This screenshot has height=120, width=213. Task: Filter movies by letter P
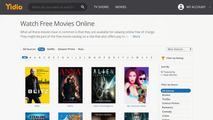[x=104, y=57]
